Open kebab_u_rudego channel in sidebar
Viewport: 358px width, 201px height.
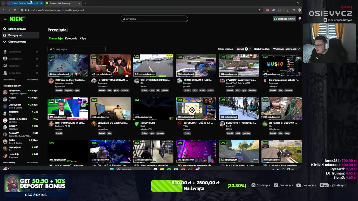[x=20, y=120]
